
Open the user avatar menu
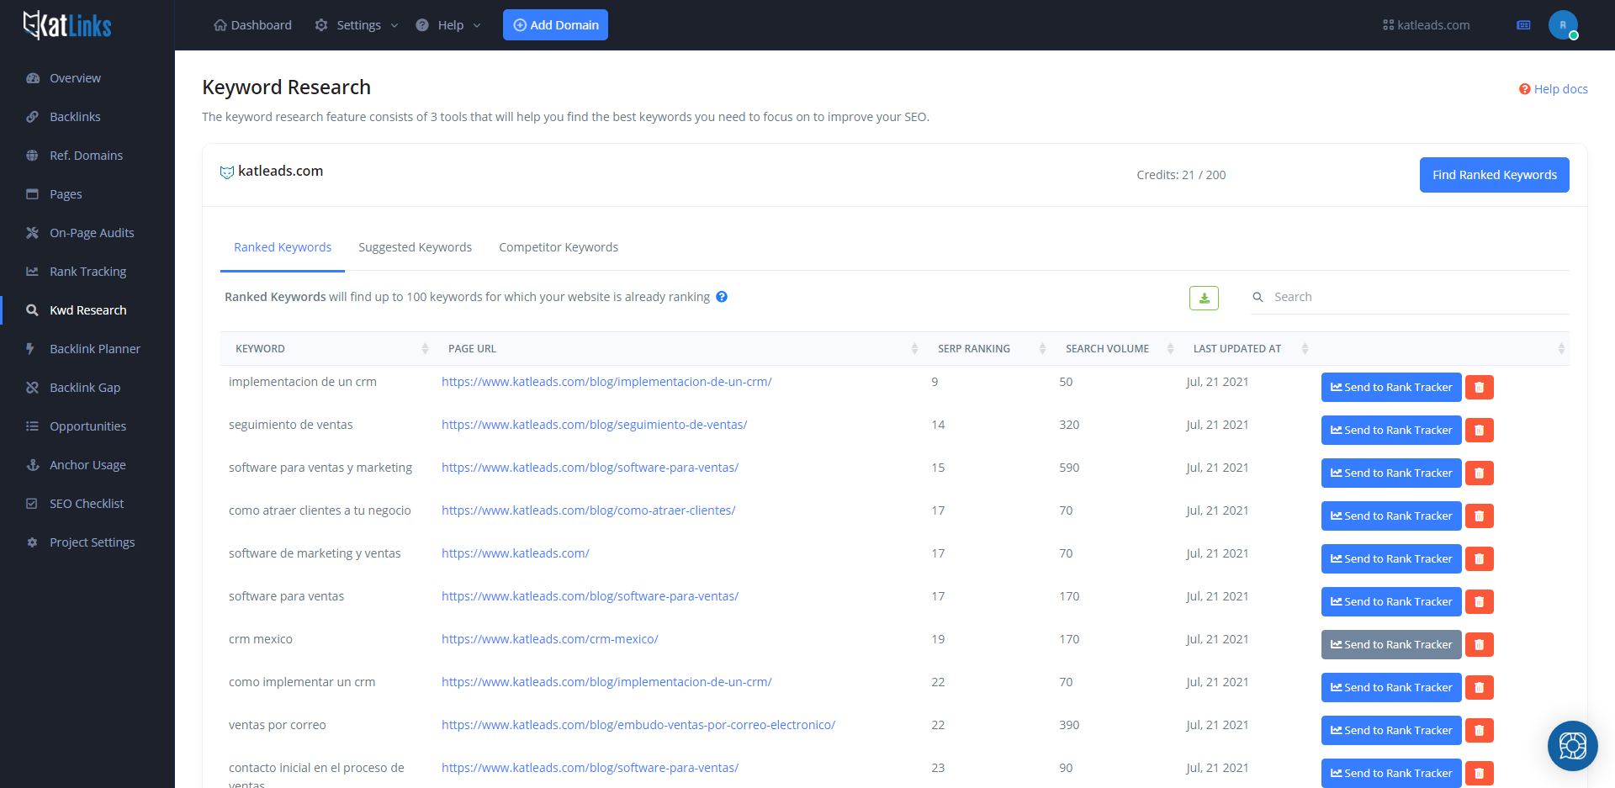click(1563, 25)
